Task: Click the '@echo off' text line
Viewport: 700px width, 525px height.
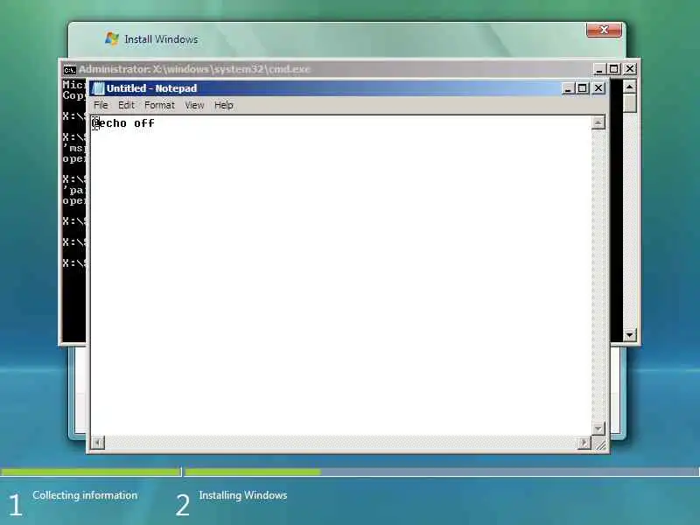Action: point(123,123)
